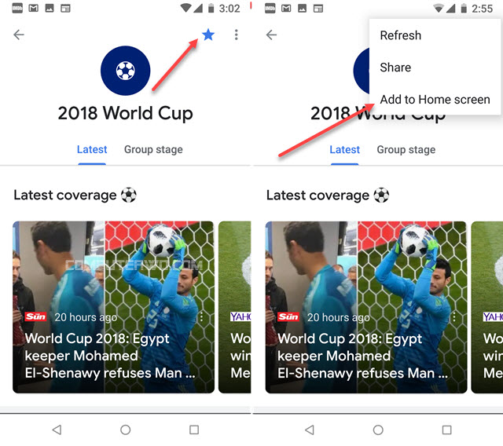503x446 pixels.
Task: Switch to Group stage tab on left screen
Action: [153, 150]
